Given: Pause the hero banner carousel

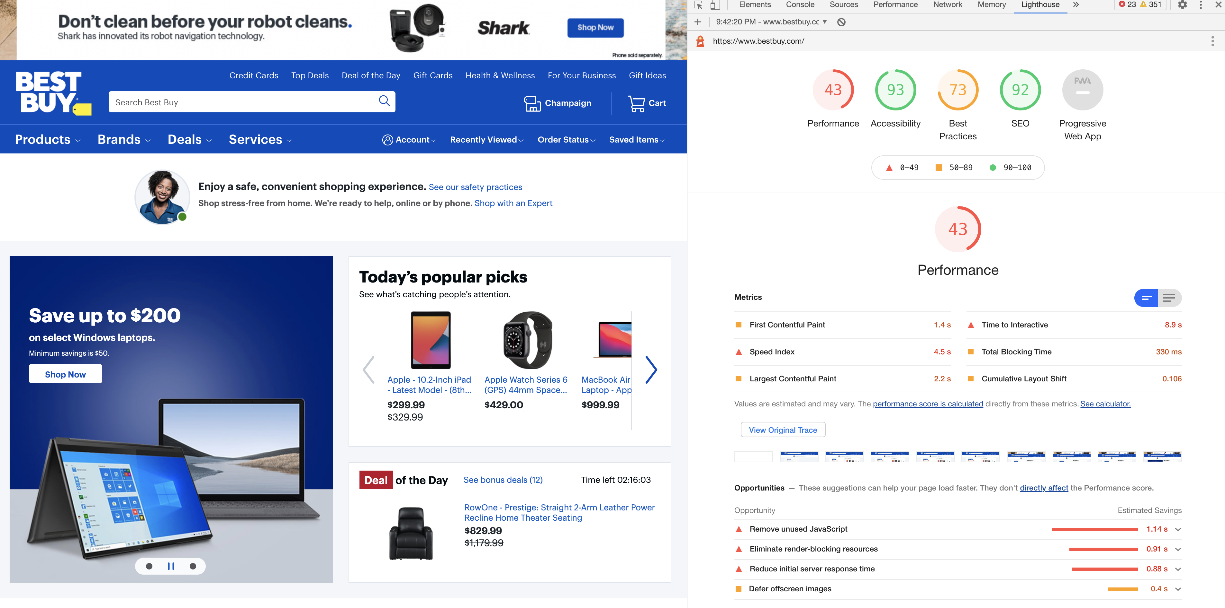Looking at the screenshot, I should (171, 566).
